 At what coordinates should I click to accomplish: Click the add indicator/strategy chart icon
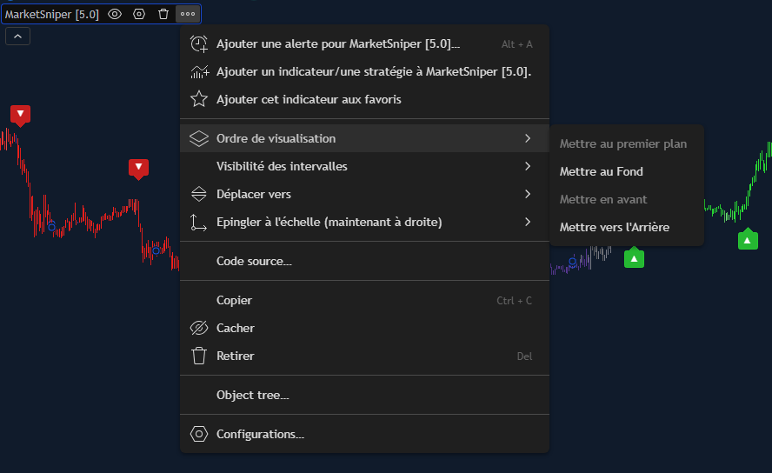click(x=199, y=72)
